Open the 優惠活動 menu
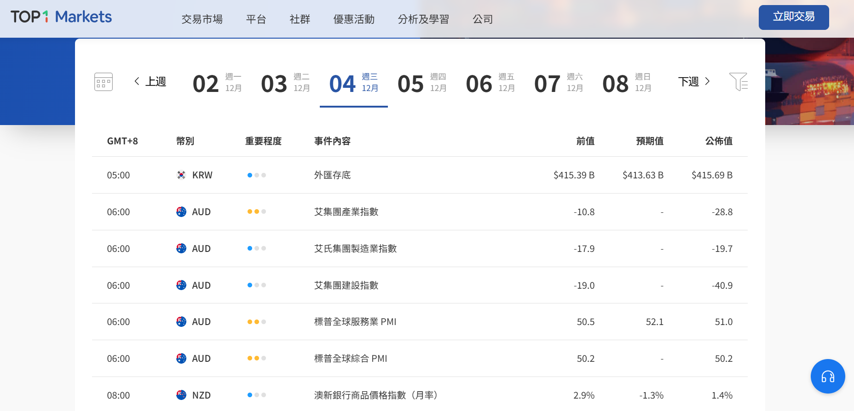Image resolution: width=854 pixels, height=411 pixels. coord(354,19)
